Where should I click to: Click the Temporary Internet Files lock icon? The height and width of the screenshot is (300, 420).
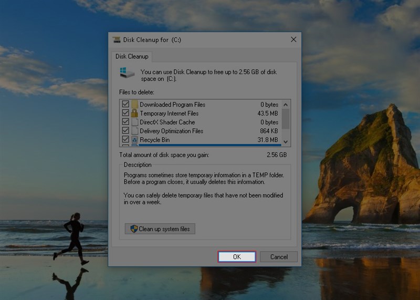[135, 113]
